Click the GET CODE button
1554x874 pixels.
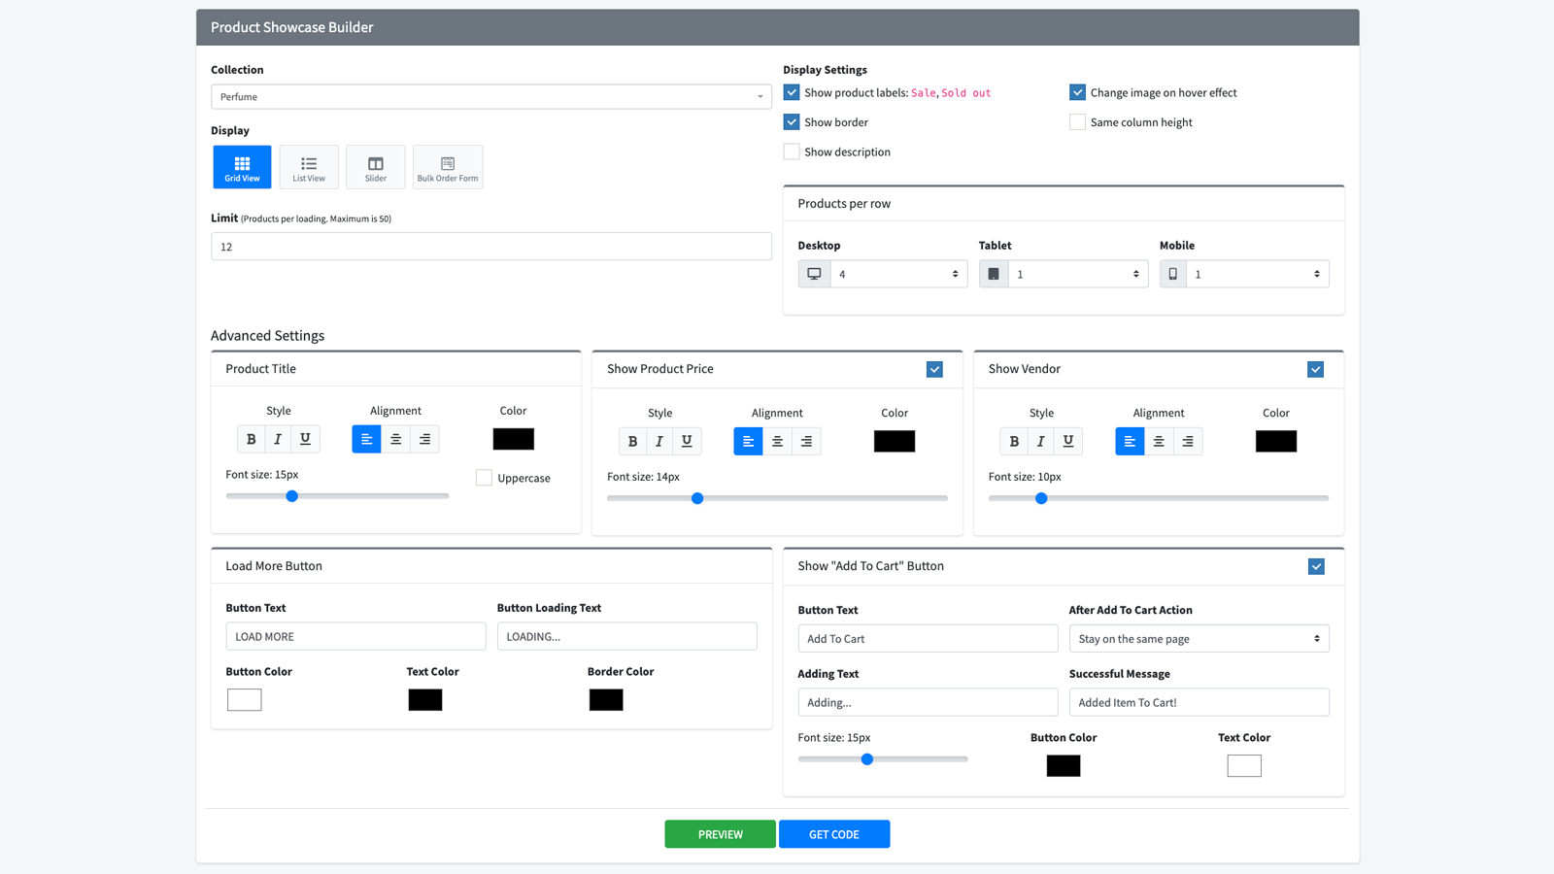[833, 833]
